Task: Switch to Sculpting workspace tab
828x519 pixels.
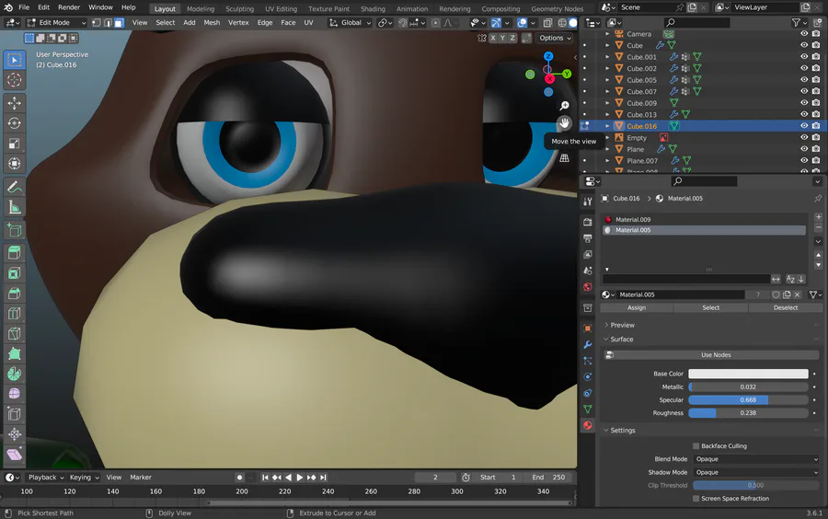Action: pos(240,9)
